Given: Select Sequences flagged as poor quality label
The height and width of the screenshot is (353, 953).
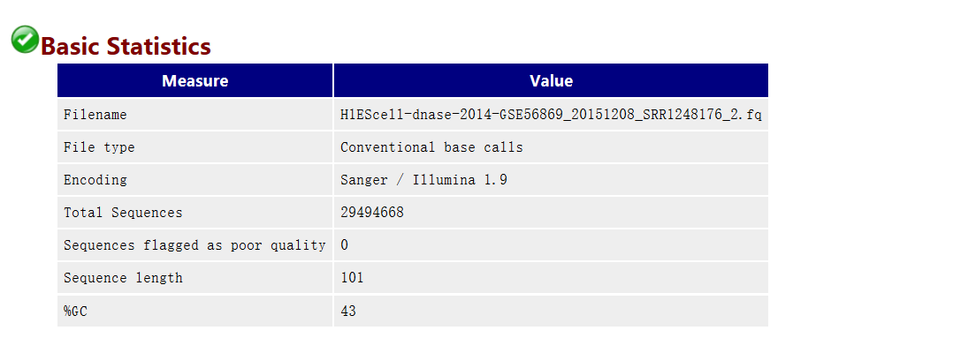Looking at the screenshot, I should [194, 245].
